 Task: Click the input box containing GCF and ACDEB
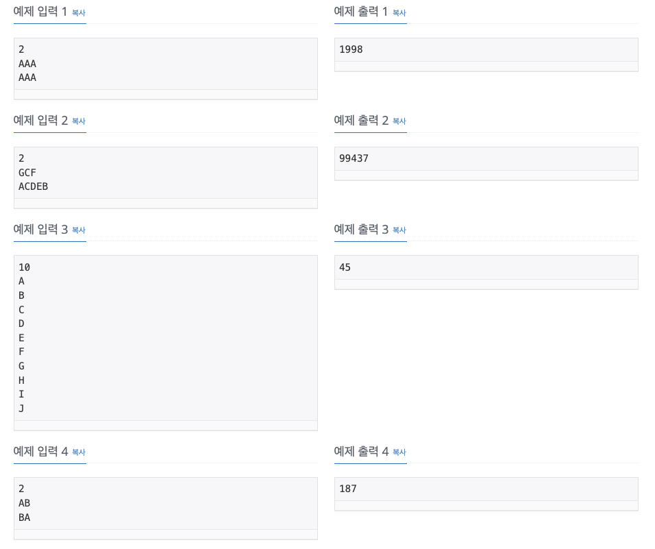(x=165, y=173)
